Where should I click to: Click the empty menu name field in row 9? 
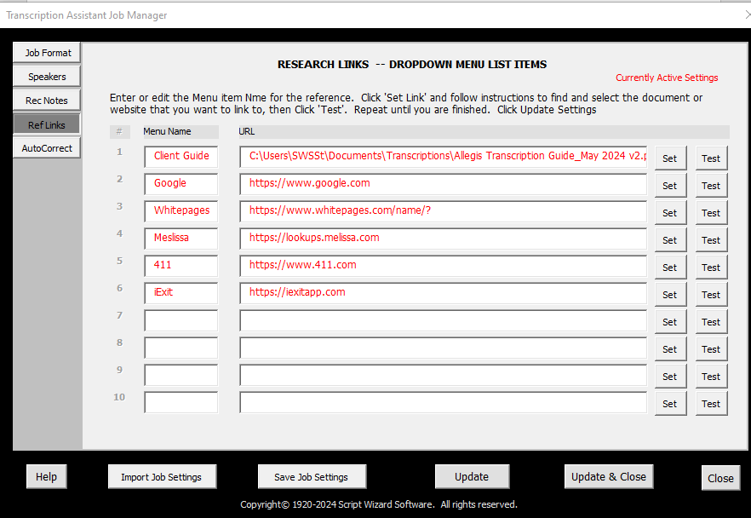(x=181, y=375)
